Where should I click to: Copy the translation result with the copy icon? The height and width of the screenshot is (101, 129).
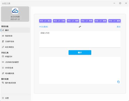(118, 82)
